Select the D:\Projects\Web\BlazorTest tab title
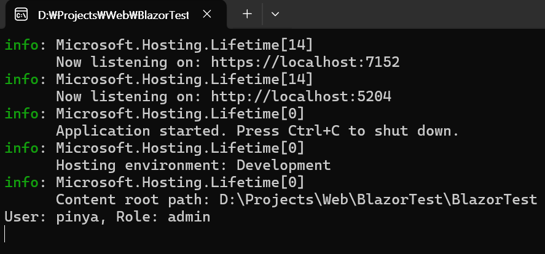Viewport: 545px width, 254px height. coord(113,15)
